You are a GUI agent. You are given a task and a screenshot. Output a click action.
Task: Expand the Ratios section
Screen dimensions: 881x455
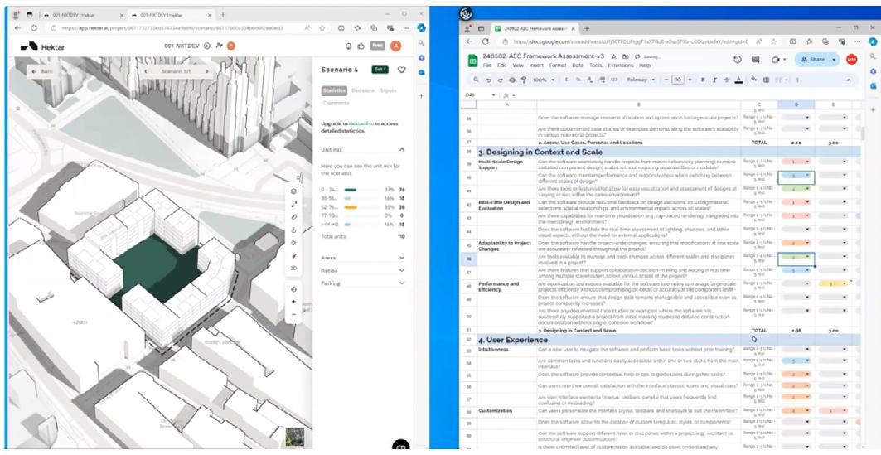point(402,271)
